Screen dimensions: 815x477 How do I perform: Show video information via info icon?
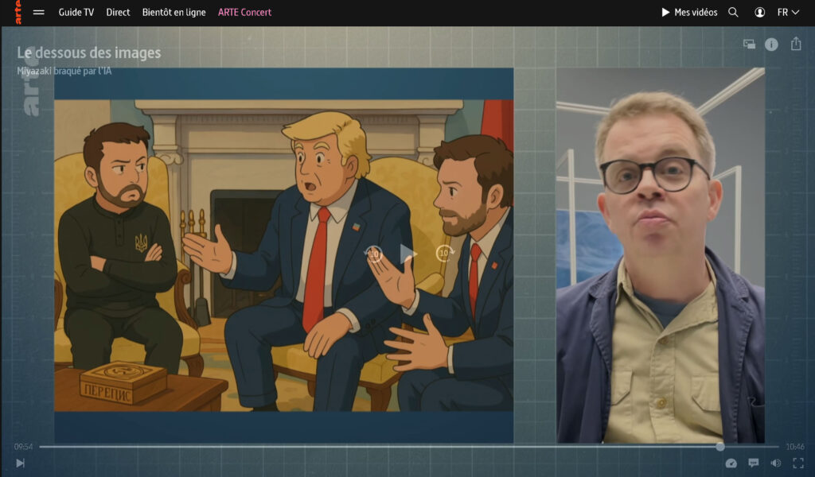(771, 45)
